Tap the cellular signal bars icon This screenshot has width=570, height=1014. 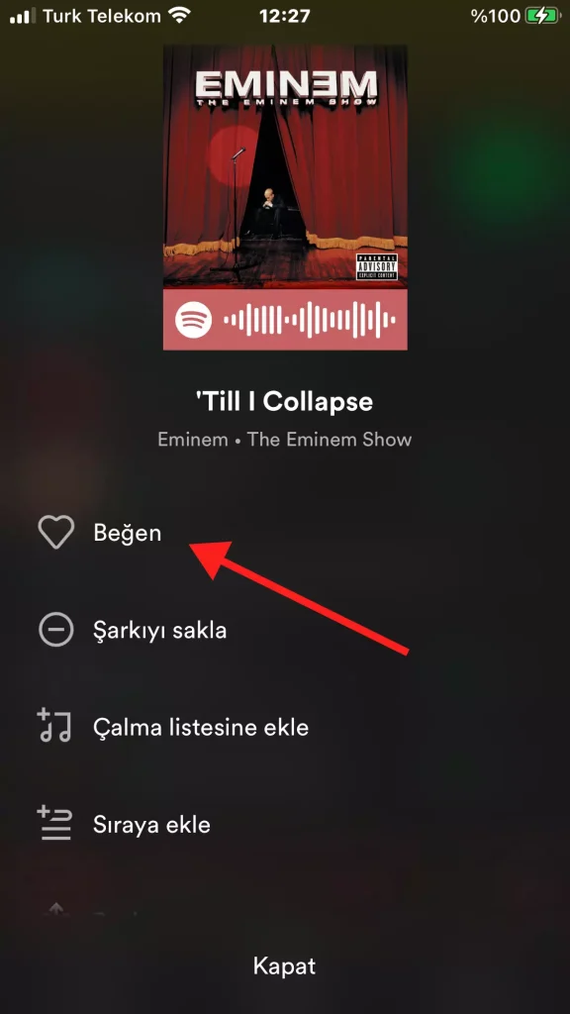coord(24,16)
